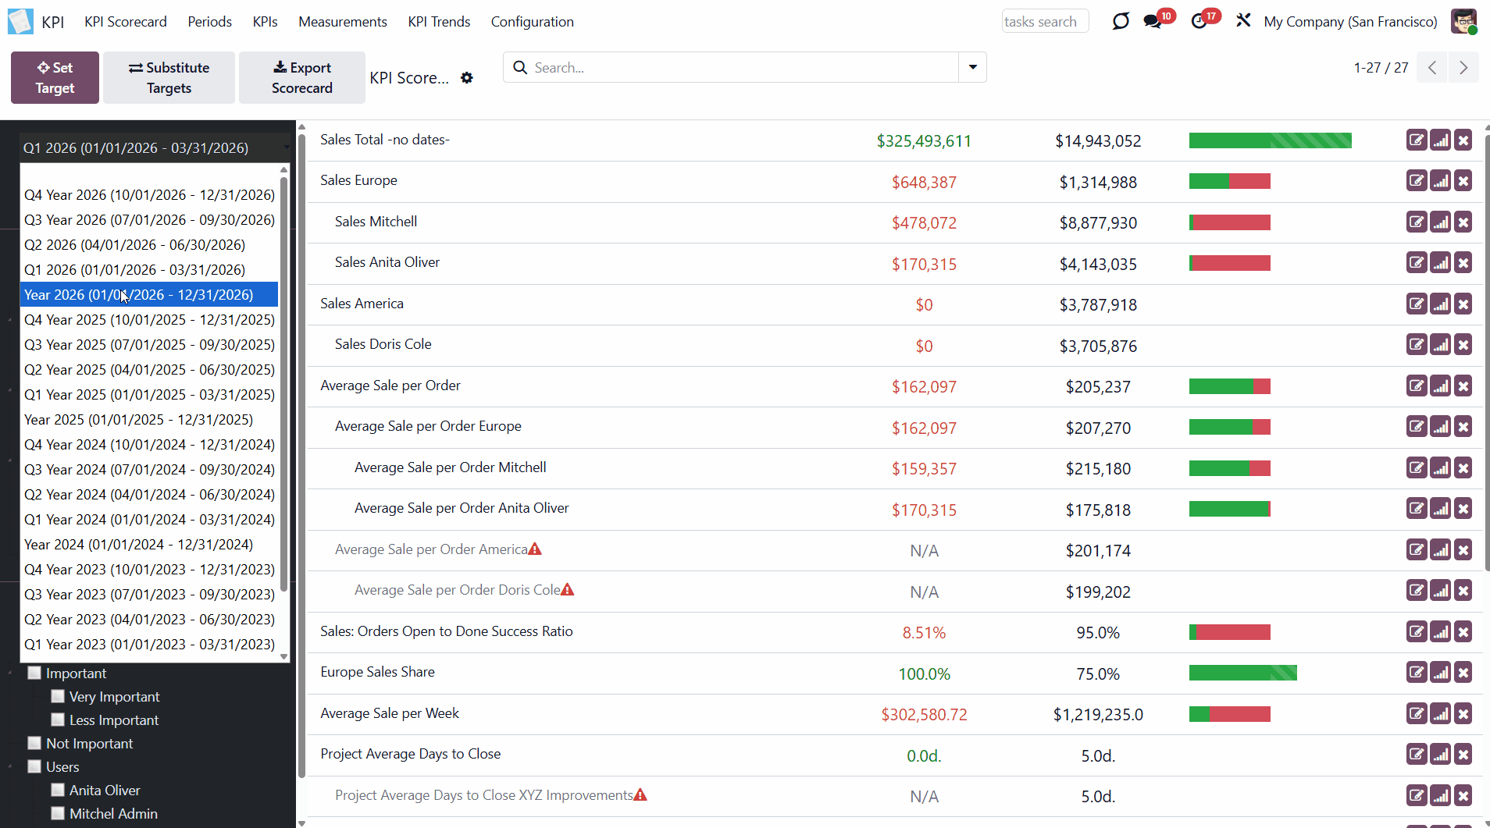Open the search options dropdown arrow
Image resolution: width=1490 pixels, height=828 pixels.
(972, 67)
